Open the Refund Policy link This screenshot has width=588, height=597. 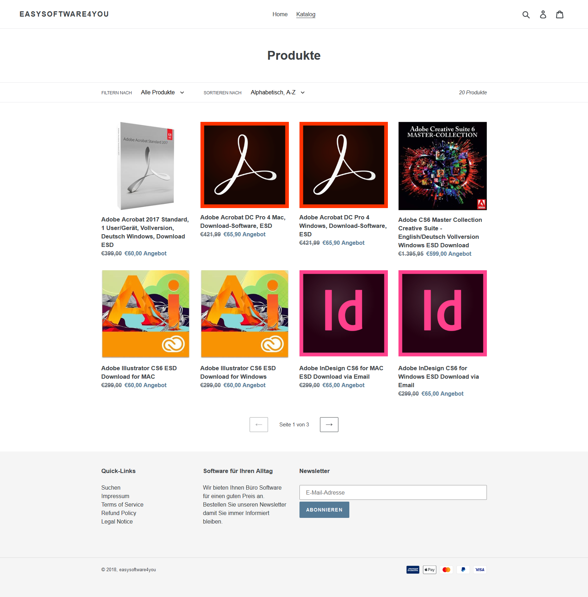click(x=119, y=513)
